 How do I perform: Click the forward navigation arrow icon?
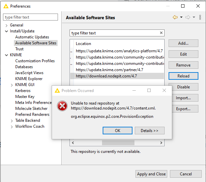188,17
